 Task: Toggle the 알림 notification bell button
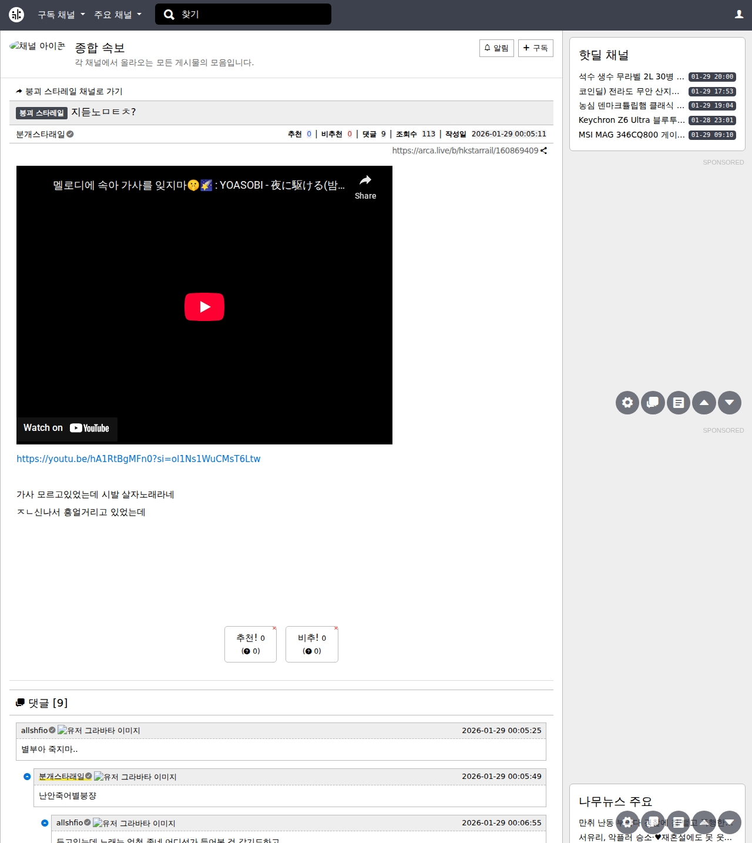[x=496, y=48]
